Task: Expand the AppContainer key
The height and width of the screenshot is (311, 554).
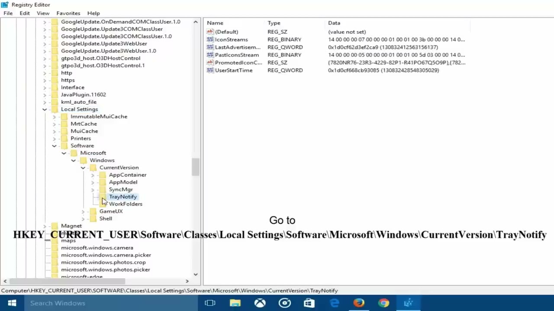Action: 93,175
